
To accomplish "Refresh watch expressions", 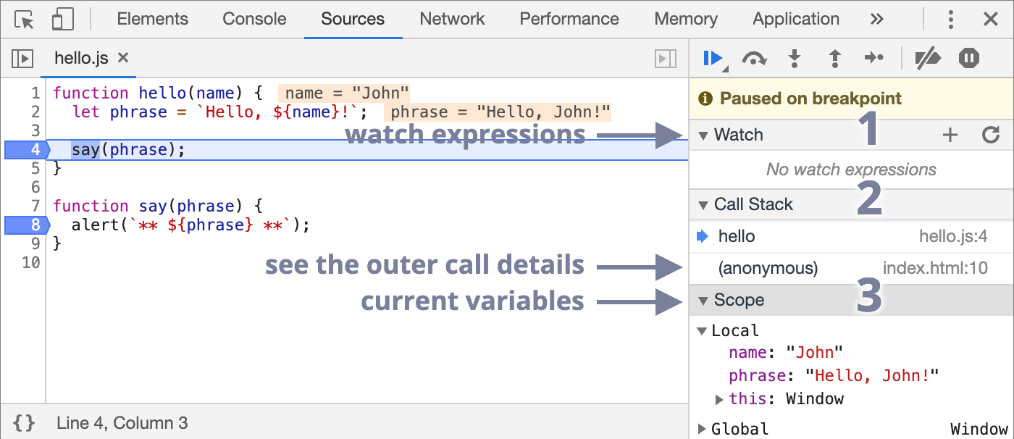I will (x=990, y=135).
